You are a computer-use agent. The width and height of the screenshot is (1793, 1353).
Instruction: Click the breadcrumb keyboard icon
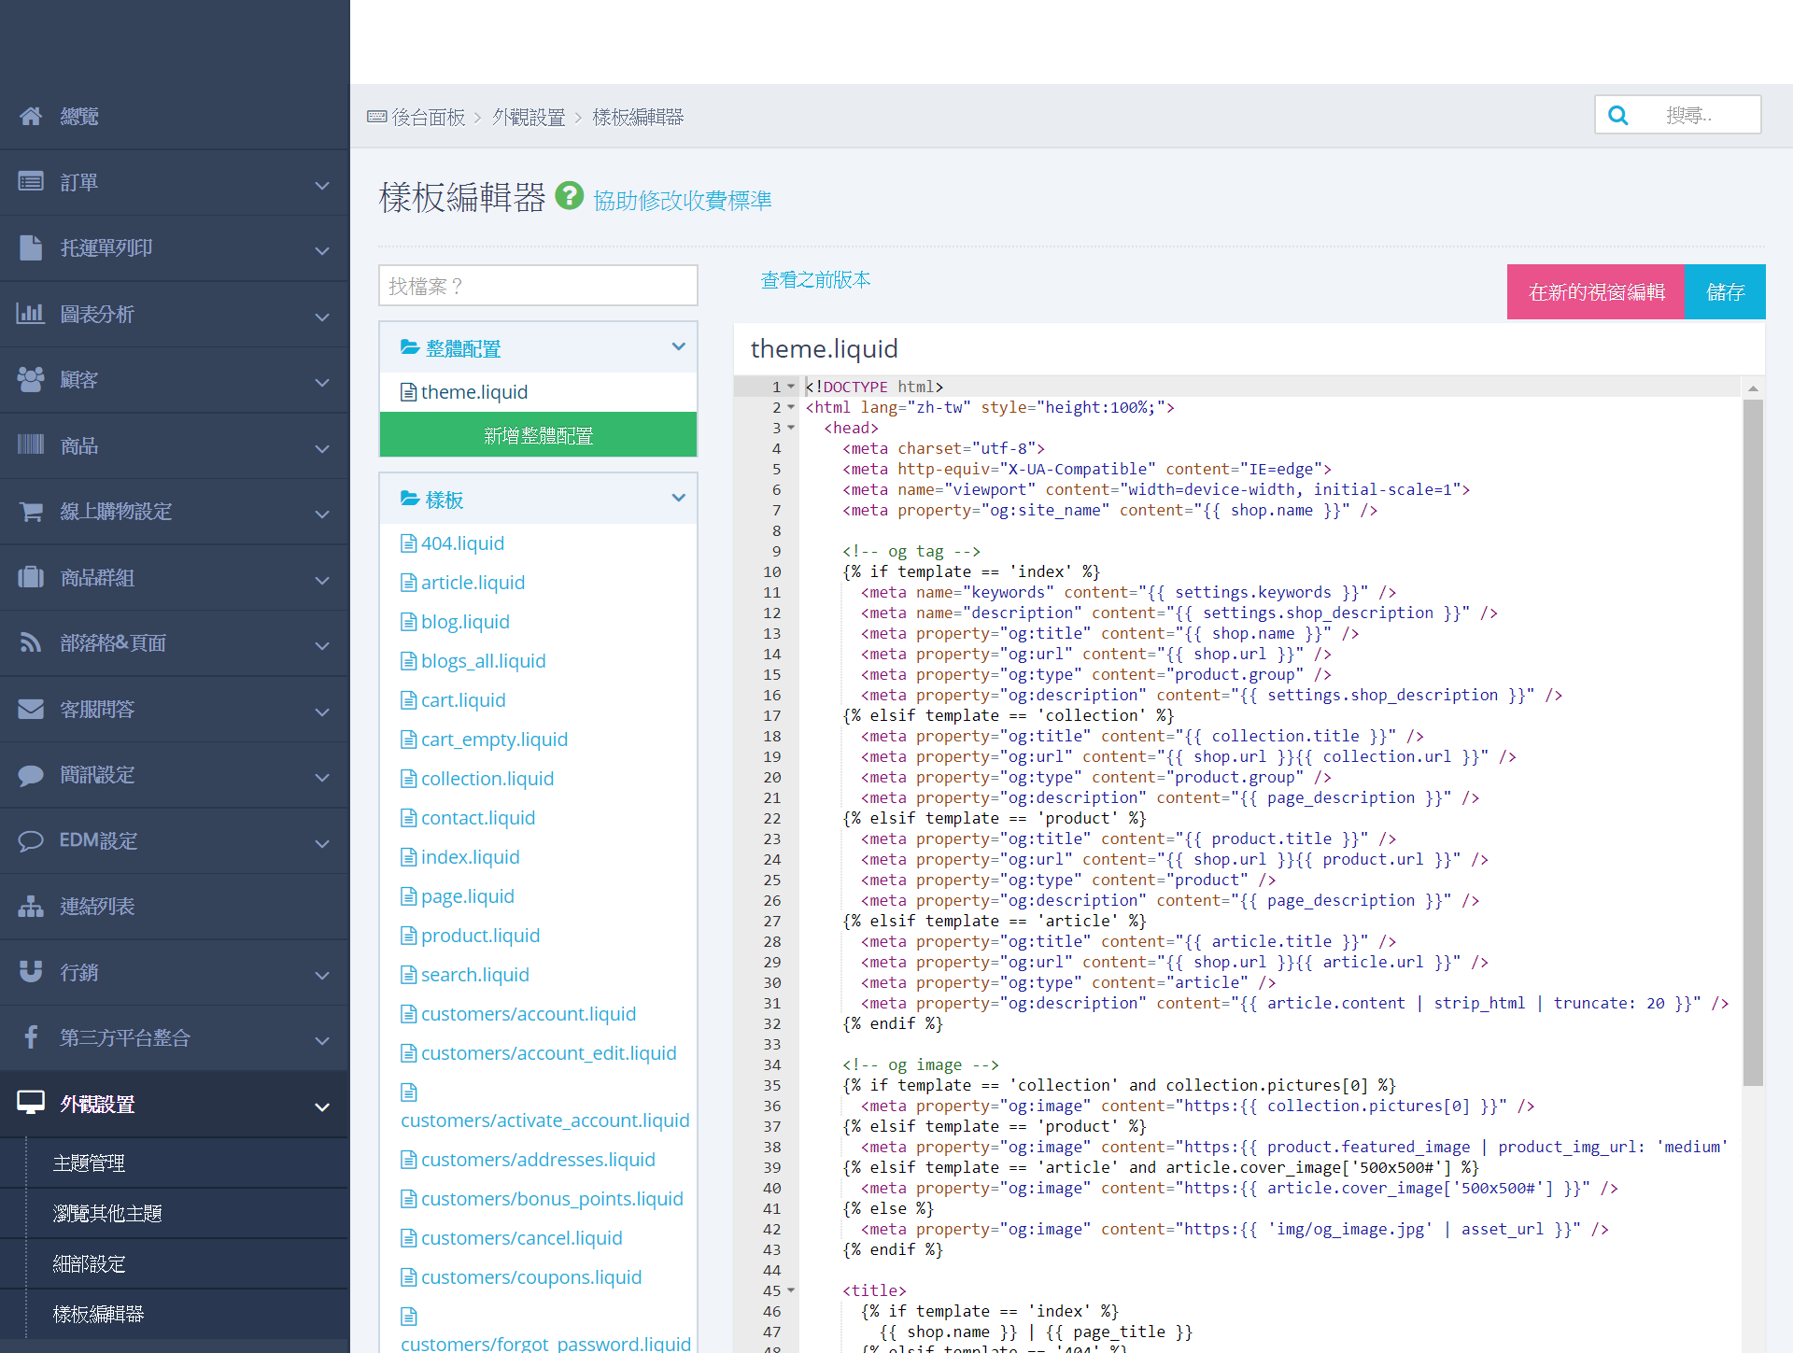tap(377, 117)
